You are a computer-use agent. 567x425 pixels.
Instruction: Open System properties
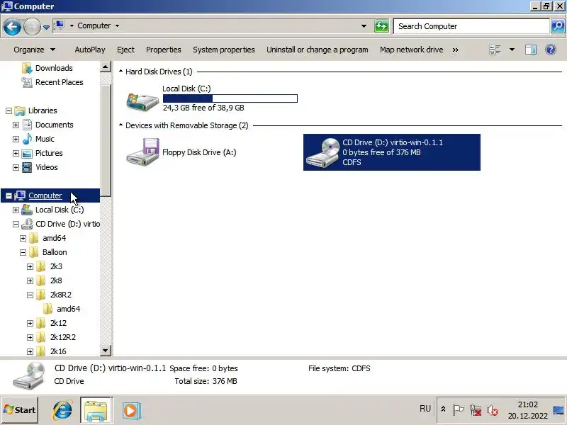[x=223, y=50]
